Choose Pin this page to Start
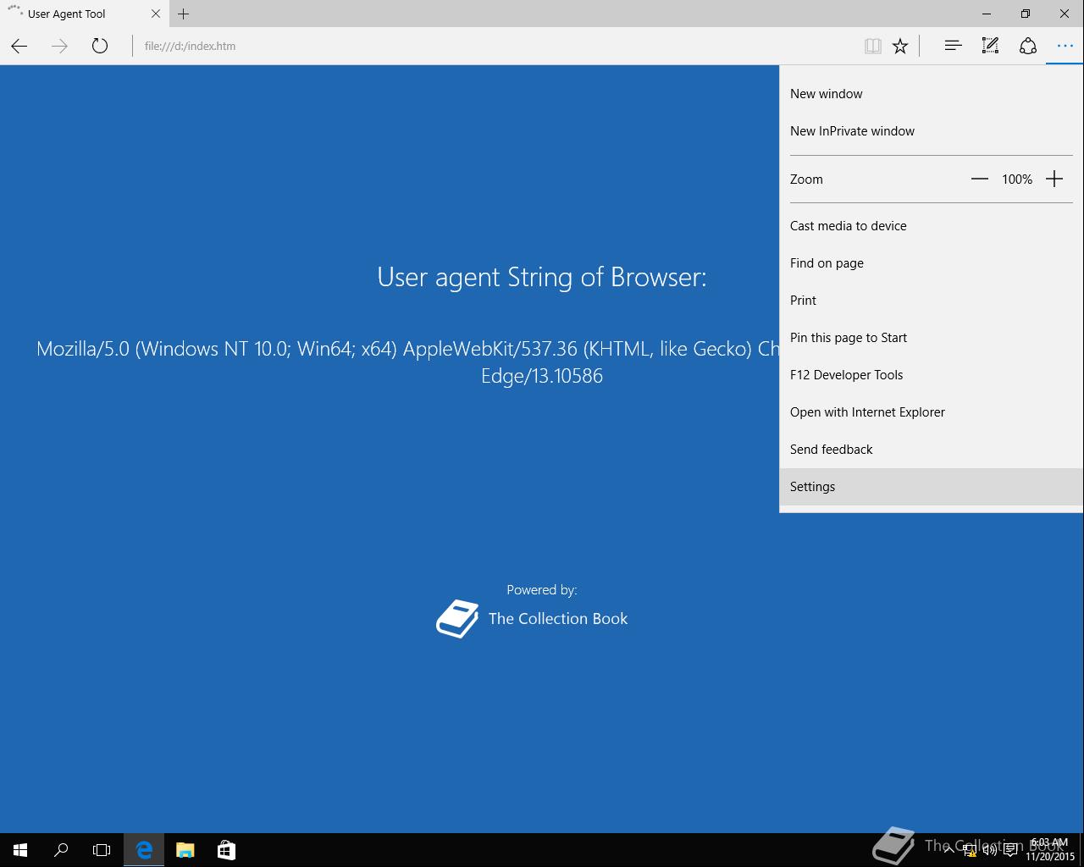This screenshot has height=867, width=1084. pos(932,338)
